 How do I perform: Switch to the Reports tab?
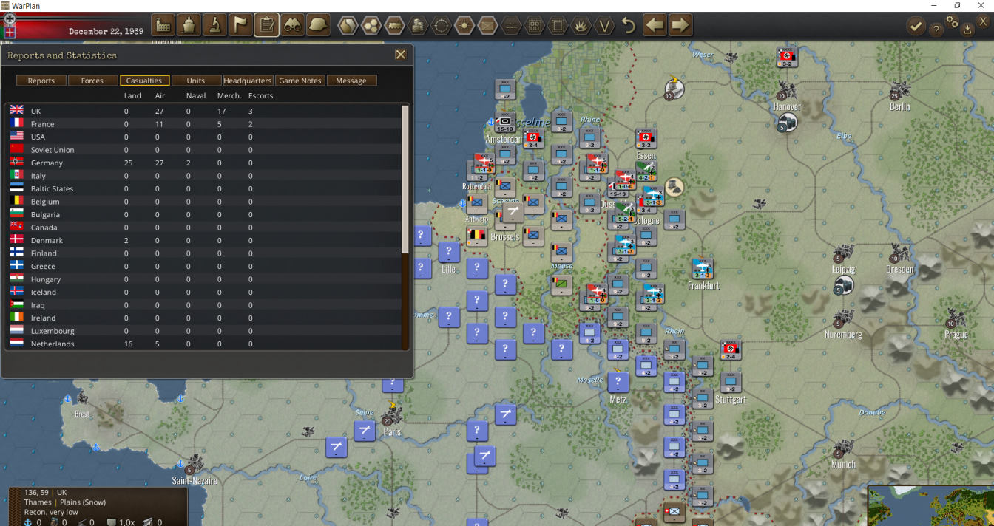pos(41,81)
